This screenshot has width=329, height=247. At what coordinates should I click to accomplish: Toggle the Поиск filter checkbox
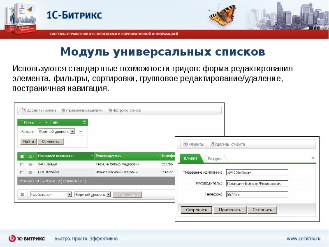21,122
